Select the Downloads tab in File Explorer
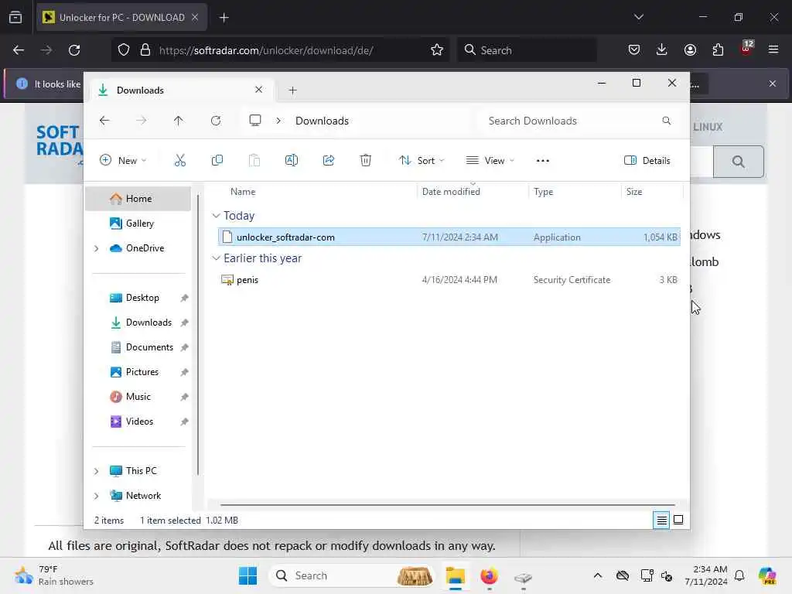 [181, 90]
